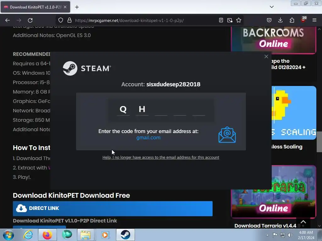
Task: Close the Steam login popup
Action: click(266, 56)
